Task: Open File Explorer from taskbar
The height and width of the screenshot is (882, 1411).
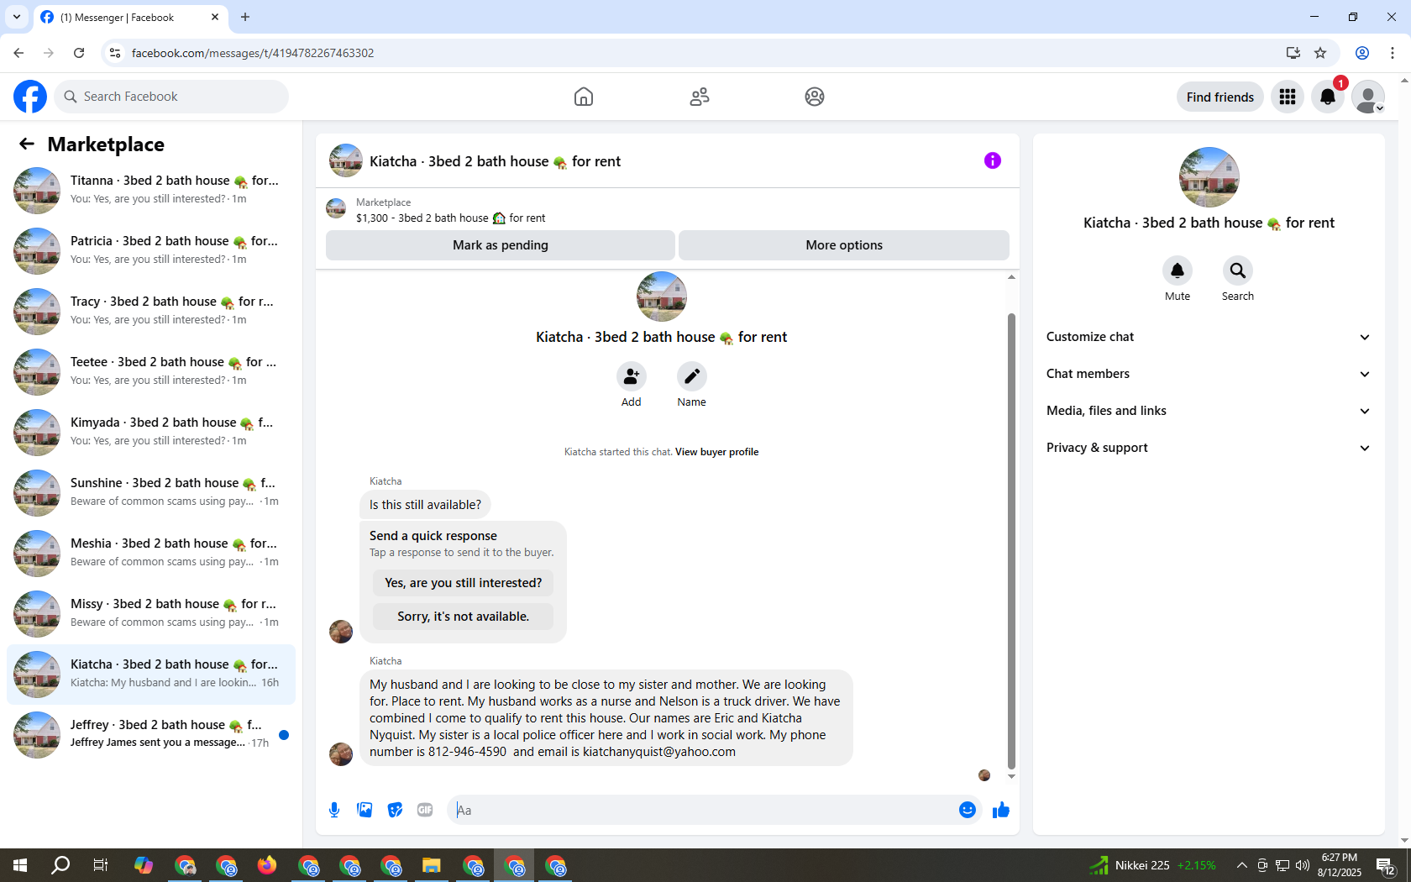Action: click(432, 865)
